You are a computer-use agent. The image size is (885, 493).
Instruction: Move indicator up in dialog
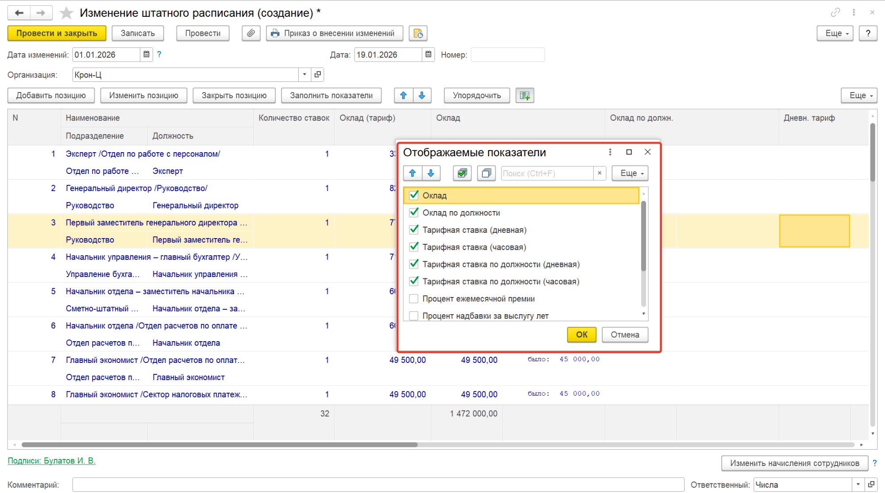(412, 173)
